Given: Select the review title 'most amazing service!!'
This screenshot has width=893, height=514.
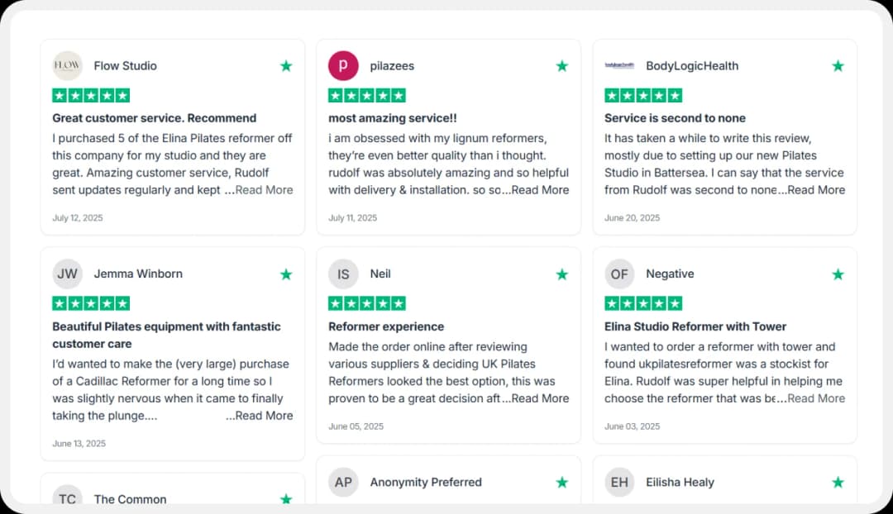Looking at the screenshot, I should 392,118.
